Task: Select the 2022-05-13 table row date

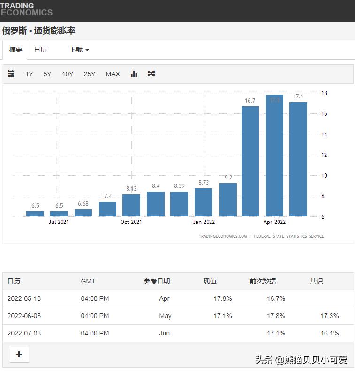Action: 24,298
